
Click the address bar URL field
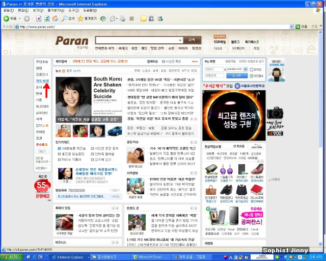click(154, 27)
